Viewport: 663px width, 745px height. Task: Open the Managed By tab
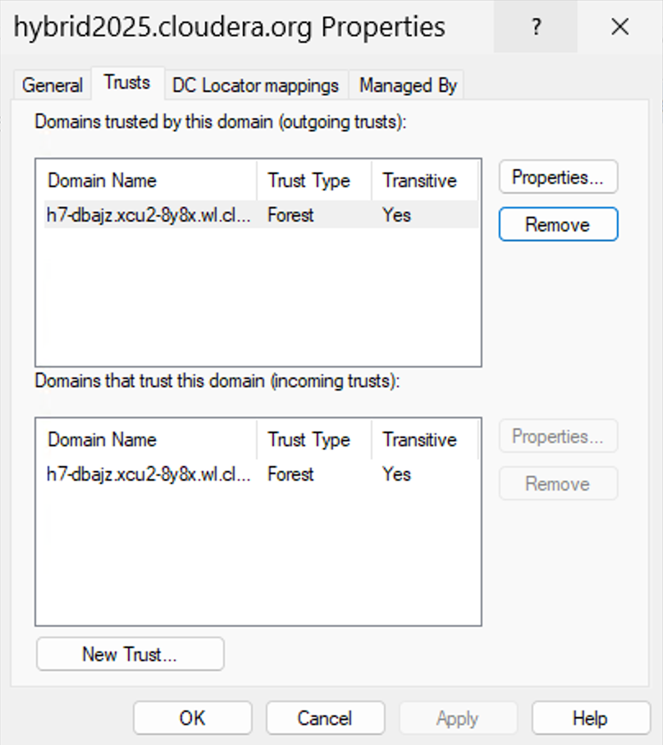click(x=408, y=85)
